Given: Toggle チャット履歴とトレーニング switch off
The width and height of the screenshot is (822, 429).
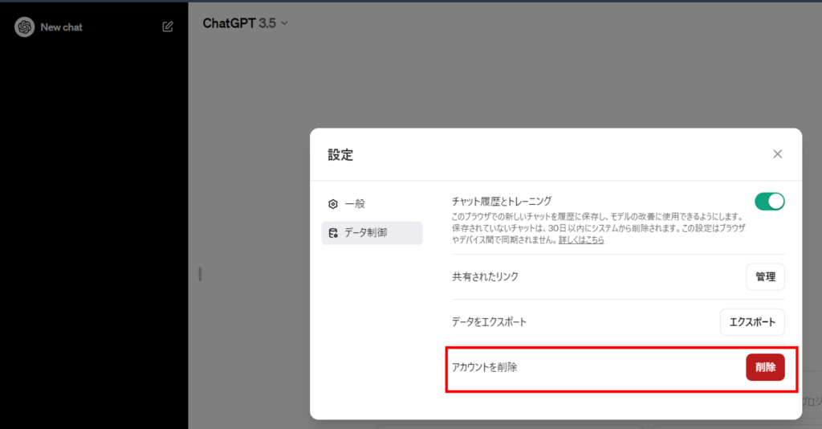Looking at the screenshot, I should click(770, 202).
